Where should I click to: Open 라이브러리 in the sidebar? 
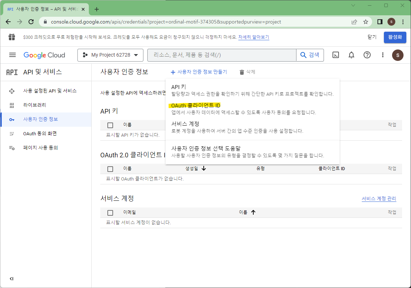click(46, 105)
